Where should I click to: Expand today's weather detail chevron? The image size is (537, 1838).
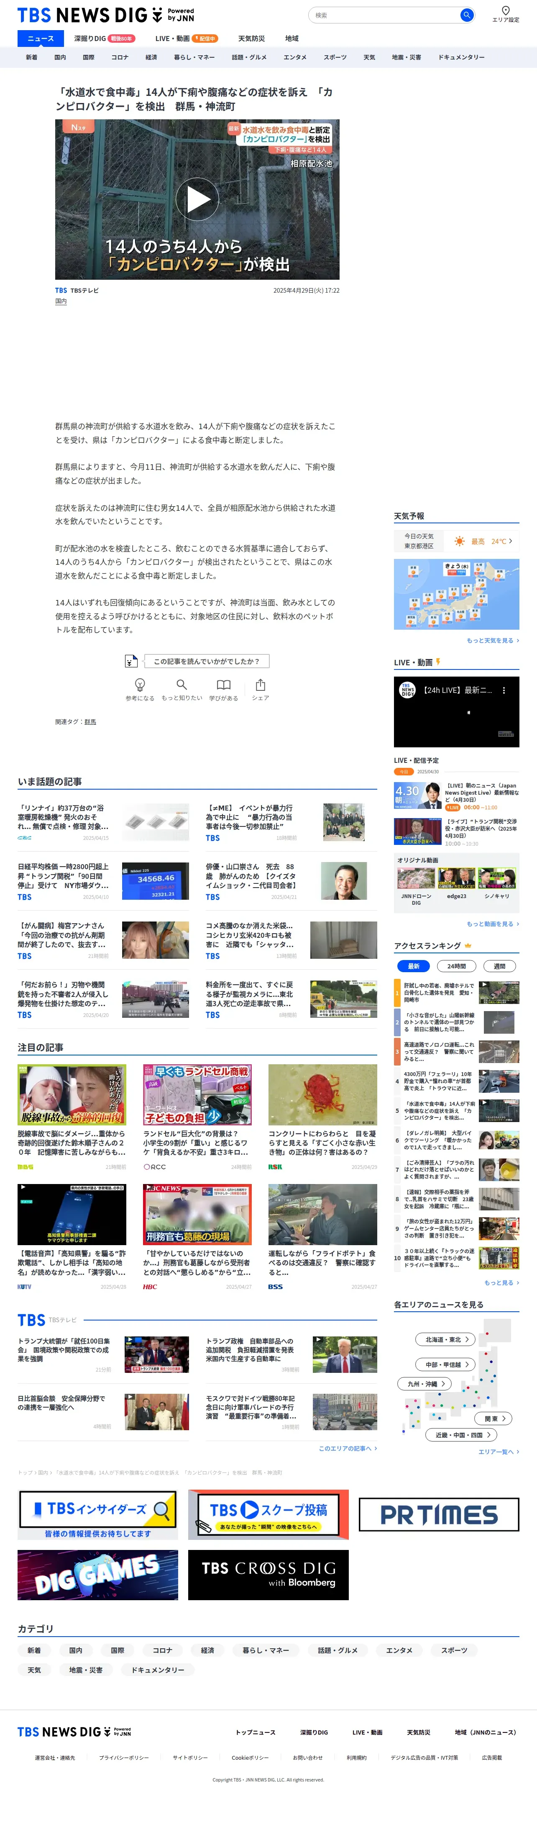tap(511, 541)
